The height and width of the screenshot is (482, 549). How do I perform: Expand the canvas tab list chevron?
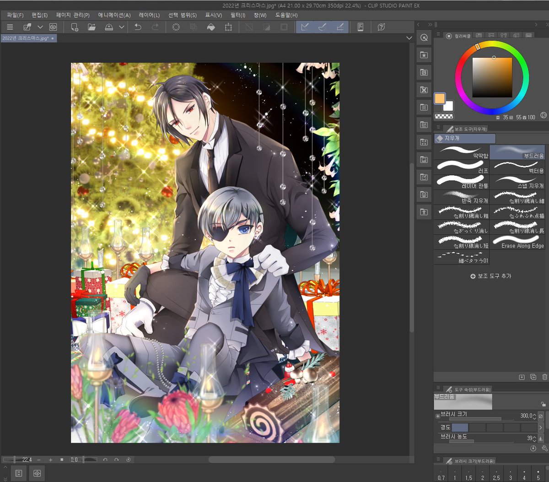click(x=409, y=38)
